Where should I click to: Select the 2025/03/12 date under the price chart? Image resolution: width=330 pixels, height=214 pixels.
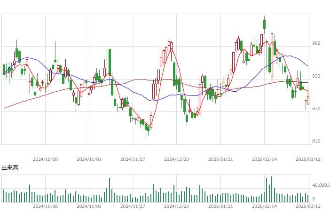click(308, 159)
